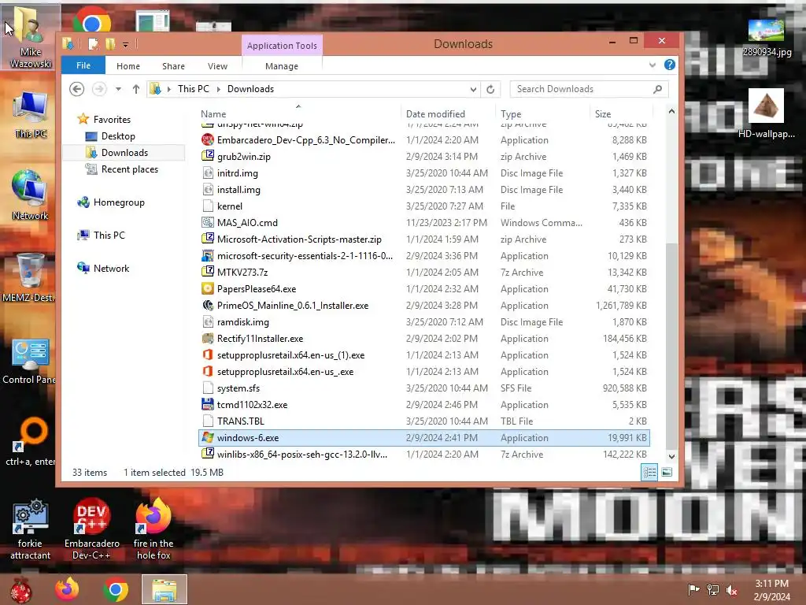The width and height of the screenshot is (806, 605).
Task: Click the Forward navigation arrow
Action: tap(99, 89)
